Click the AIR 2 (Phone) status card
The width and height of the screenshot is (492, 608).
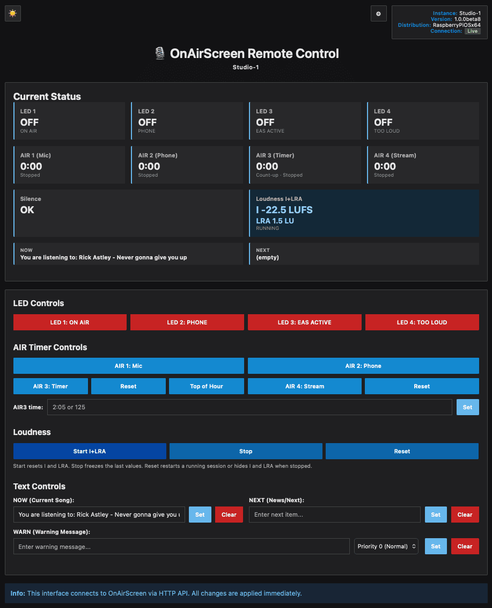(187, 165)
